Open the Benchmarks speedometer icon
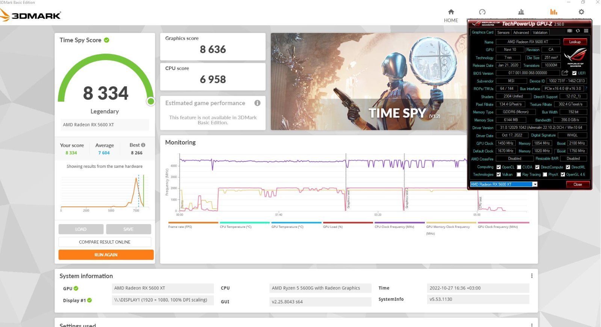 [x=482, y=12]
